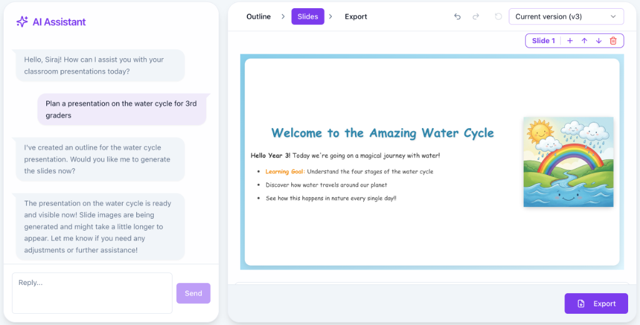Select the Slides tab
640x325 pixels.
click(307, 17)
